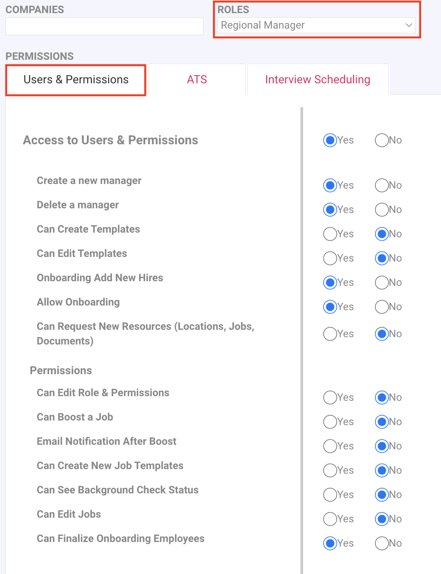This screenshot has height=574, width=441.
Task: Choose No for Delete a manager
Action: (x=382, y=209)
